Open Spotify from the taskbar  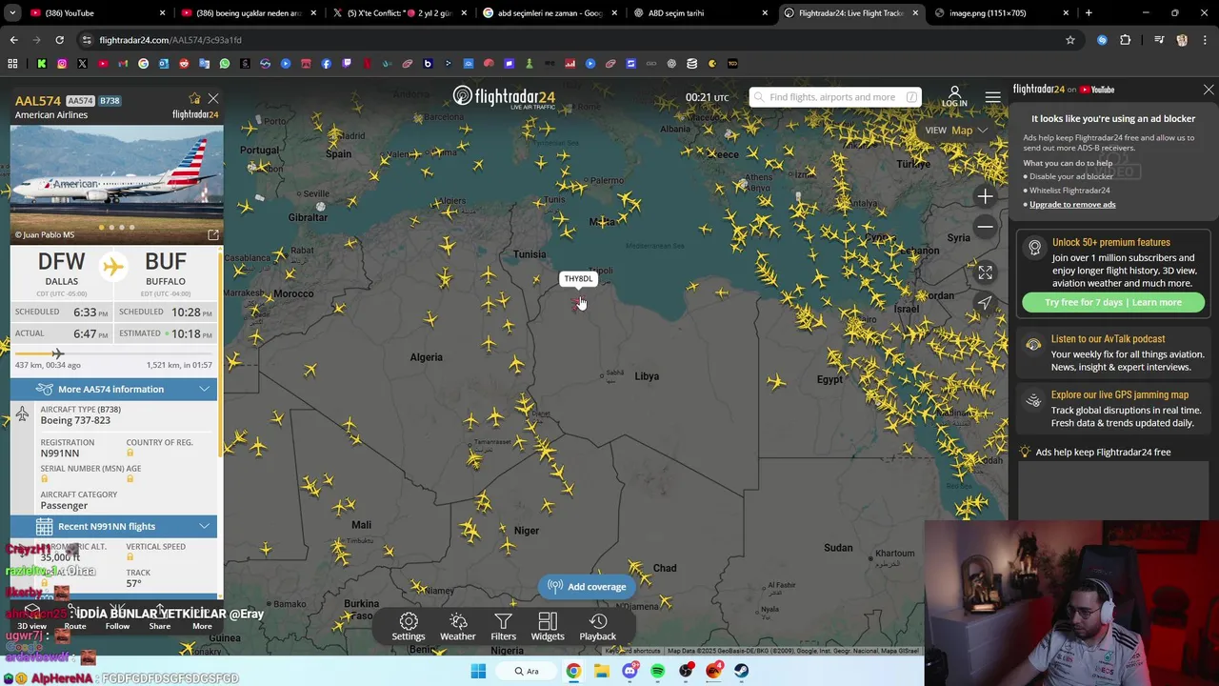(x=658, y=671)
